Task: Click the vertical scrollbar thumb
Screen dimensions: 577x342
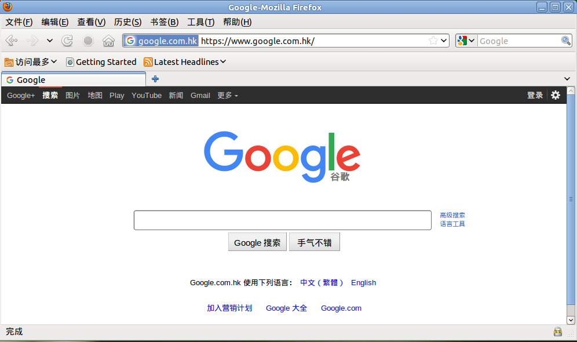Action: coord(571,199)
